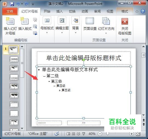The height and width of the screenshot is (139, 148).
Task: Click the Delete slide icon in Edit Master group
Action: coord(35,20)
